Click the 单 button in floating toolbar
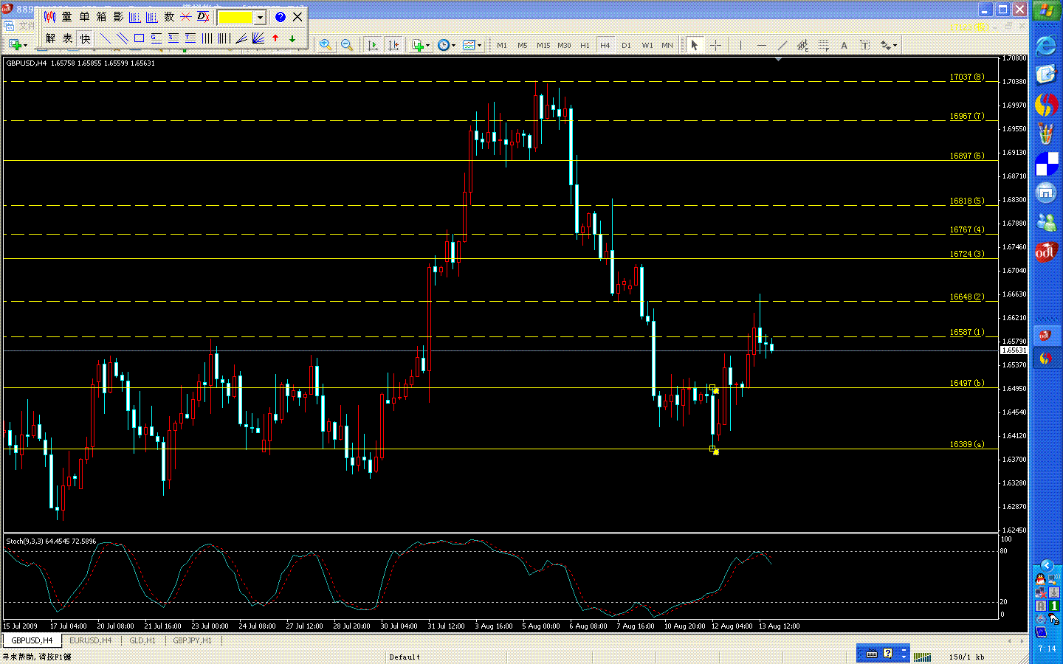1063x664 pixels. pyautogui.click(x=84, y=17)
